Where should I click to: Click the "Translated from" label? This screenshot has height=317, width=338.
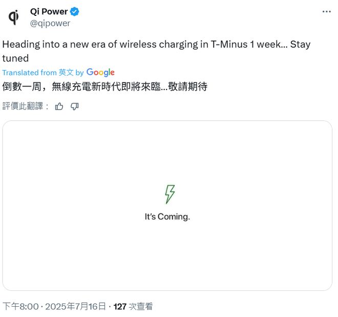29,73
